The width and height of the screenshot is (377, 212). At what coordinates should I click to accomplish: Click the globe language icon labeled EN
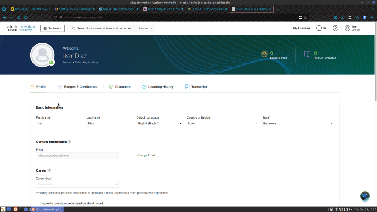[x=319, y=28]
